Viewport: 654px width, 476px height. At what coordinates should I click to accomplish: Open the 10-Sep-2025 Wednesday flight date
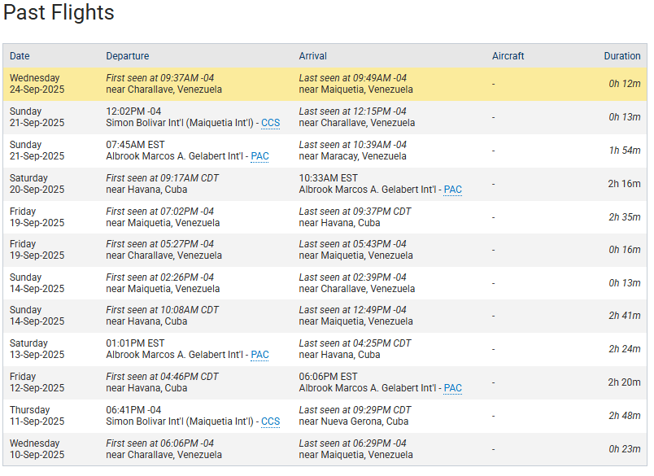click(37, 449)
